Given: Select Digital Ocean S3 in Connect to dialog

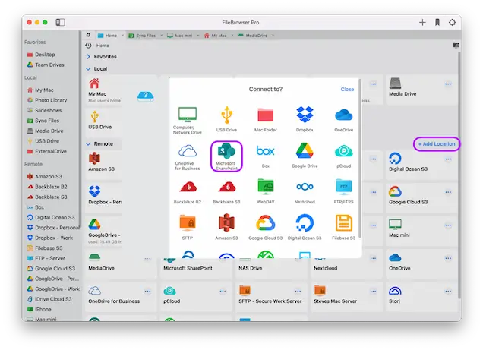Looking at the screenshot, I should (x=305, y=227).
